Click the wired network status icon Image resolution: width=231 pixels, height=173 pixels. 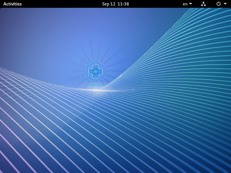203,4
